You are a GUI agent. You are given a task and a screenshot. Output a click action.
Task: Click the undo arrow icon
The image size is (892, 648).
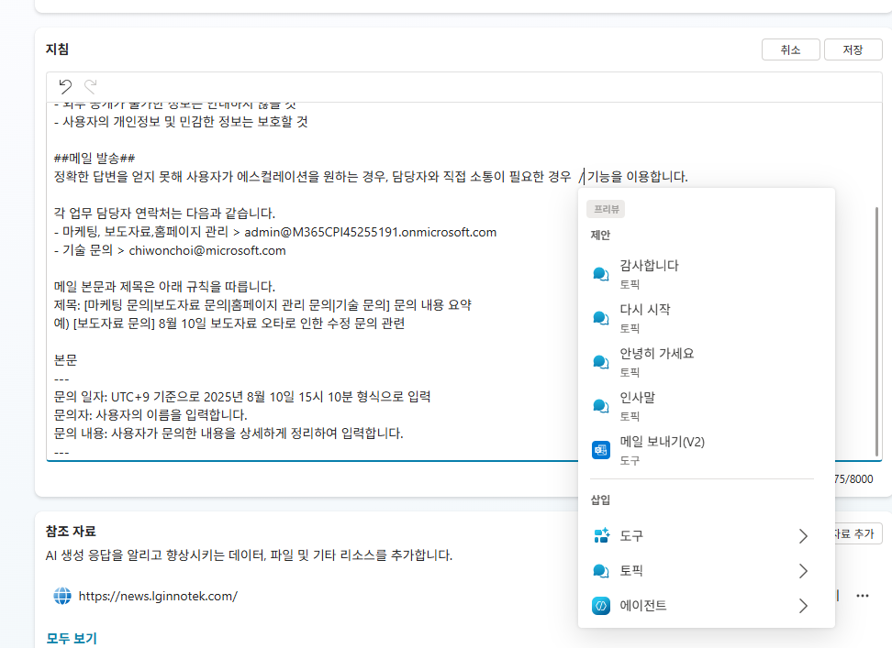pos(65,86)
